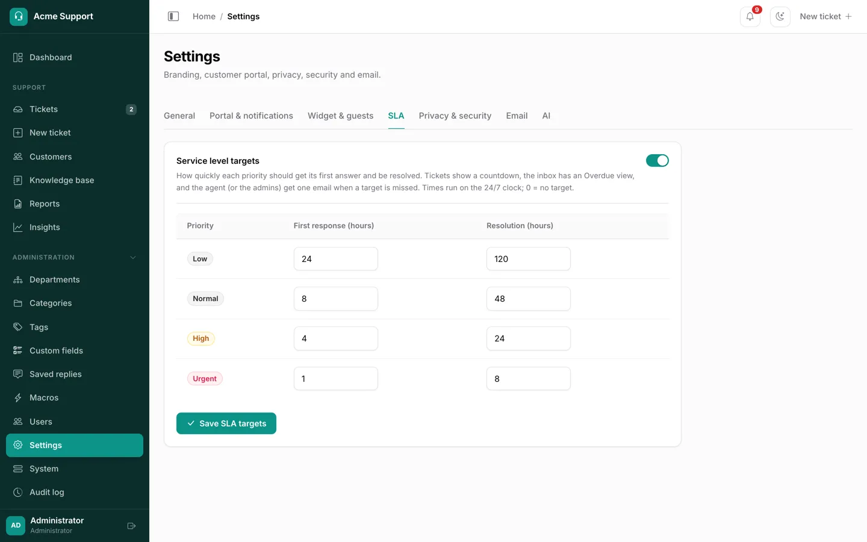Focus the Urgent resolution hours field
The width and height of the screenshot is (867, 542).
[529, 379]
